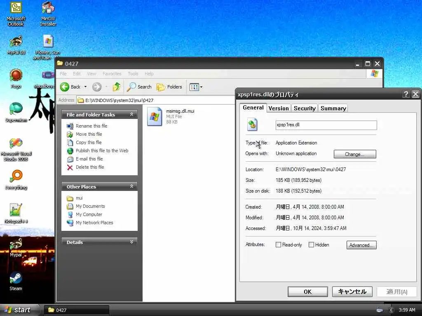
Task: Open the Favorites menu
Action: pyautogui.click(x=112, y=74)
